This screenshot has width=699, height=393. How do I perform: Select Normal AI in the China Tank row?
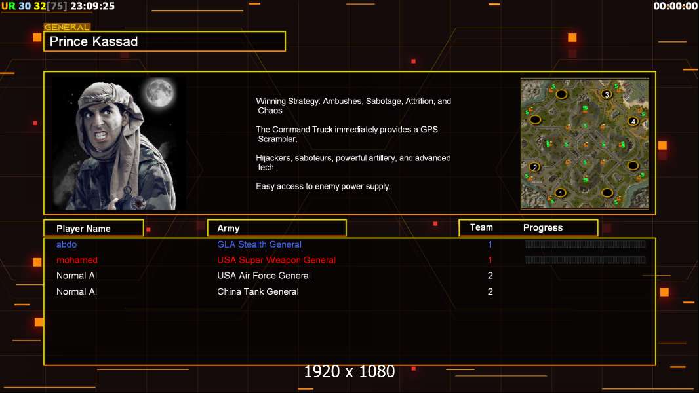coord(77,291)
